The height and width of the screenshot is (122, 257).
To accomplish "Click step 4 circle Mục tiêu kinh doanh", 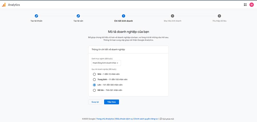I will click(172, 16).
